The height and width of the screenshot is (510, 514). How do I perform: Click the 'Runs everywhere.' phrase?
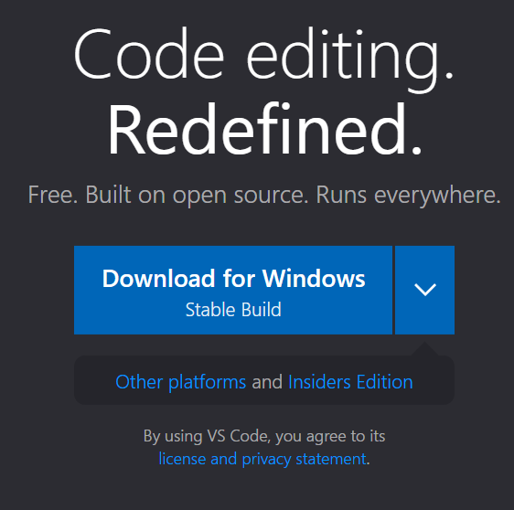click(409, 196)
